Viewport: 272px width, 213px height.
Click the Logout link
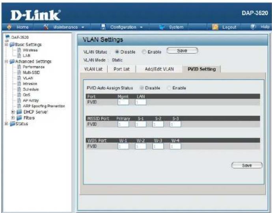[x=229, y=27]
